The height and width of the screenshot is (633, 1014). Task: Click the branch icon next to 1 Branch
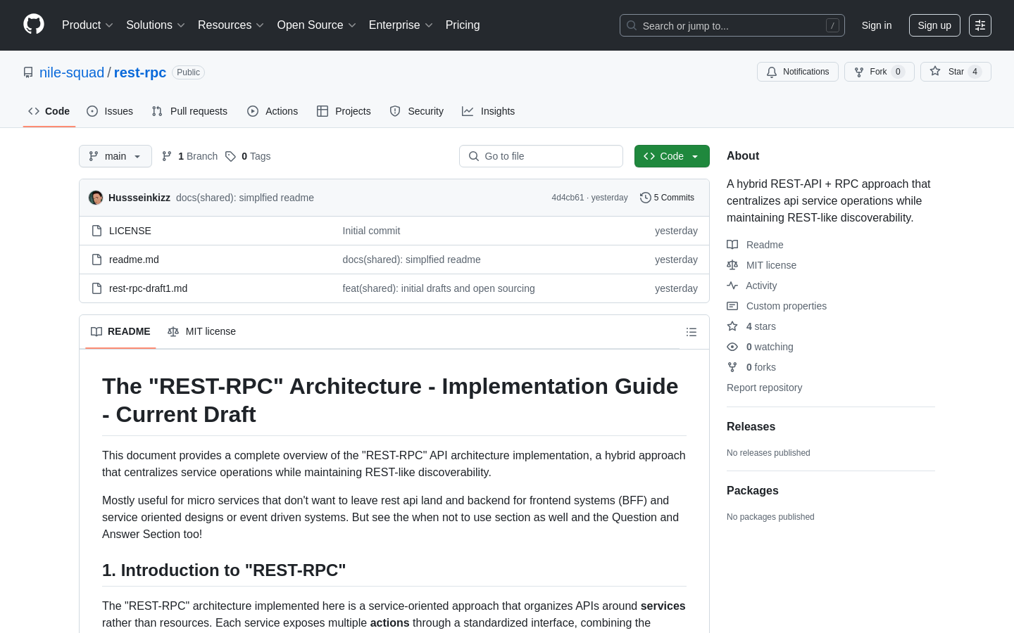pyautogui.click(x=167, y=156)
